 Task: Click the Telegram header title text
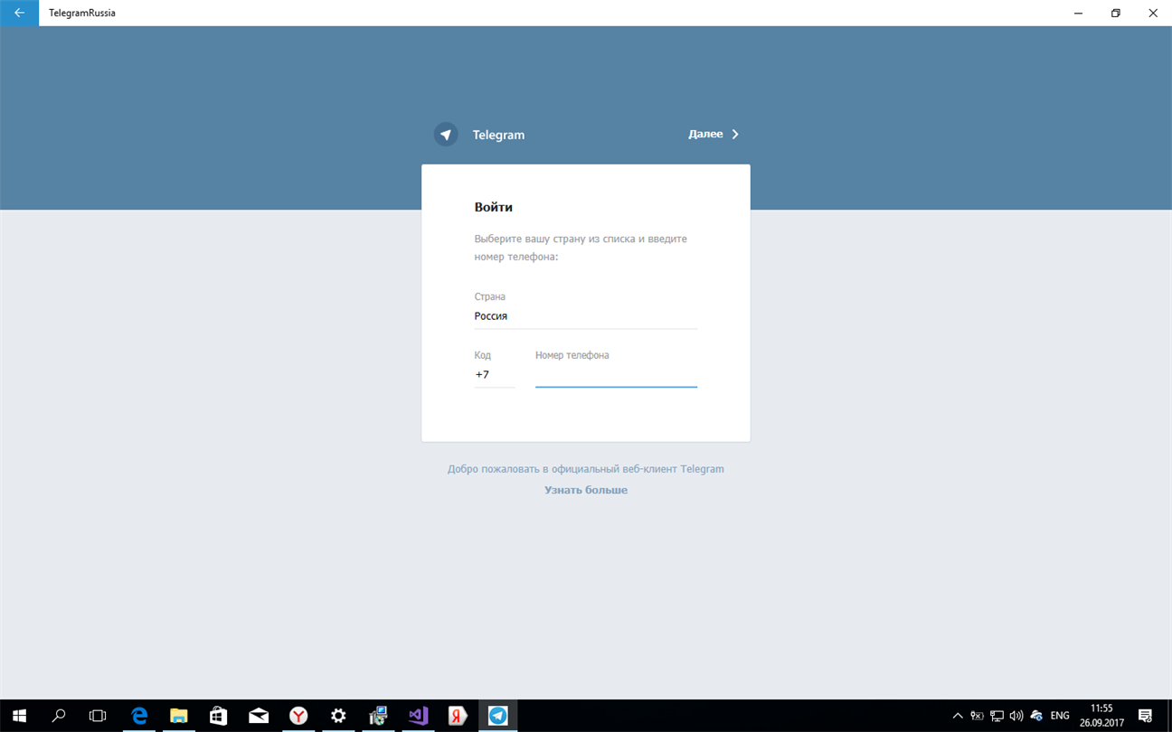click(498, 135)
